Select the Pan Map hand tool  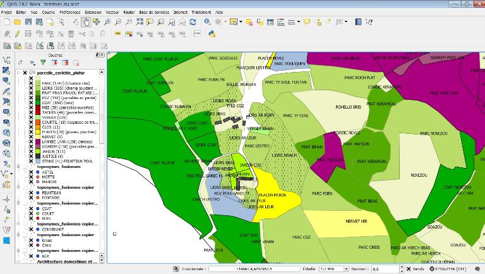pos(86,21)
